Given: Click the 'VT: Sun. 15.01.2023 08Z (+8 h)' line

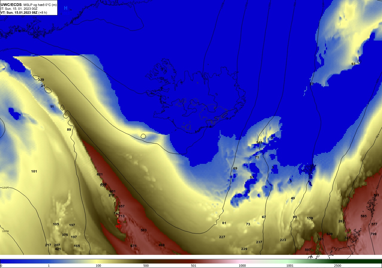Looking at the screenshot, I should [x=24, y=13].
